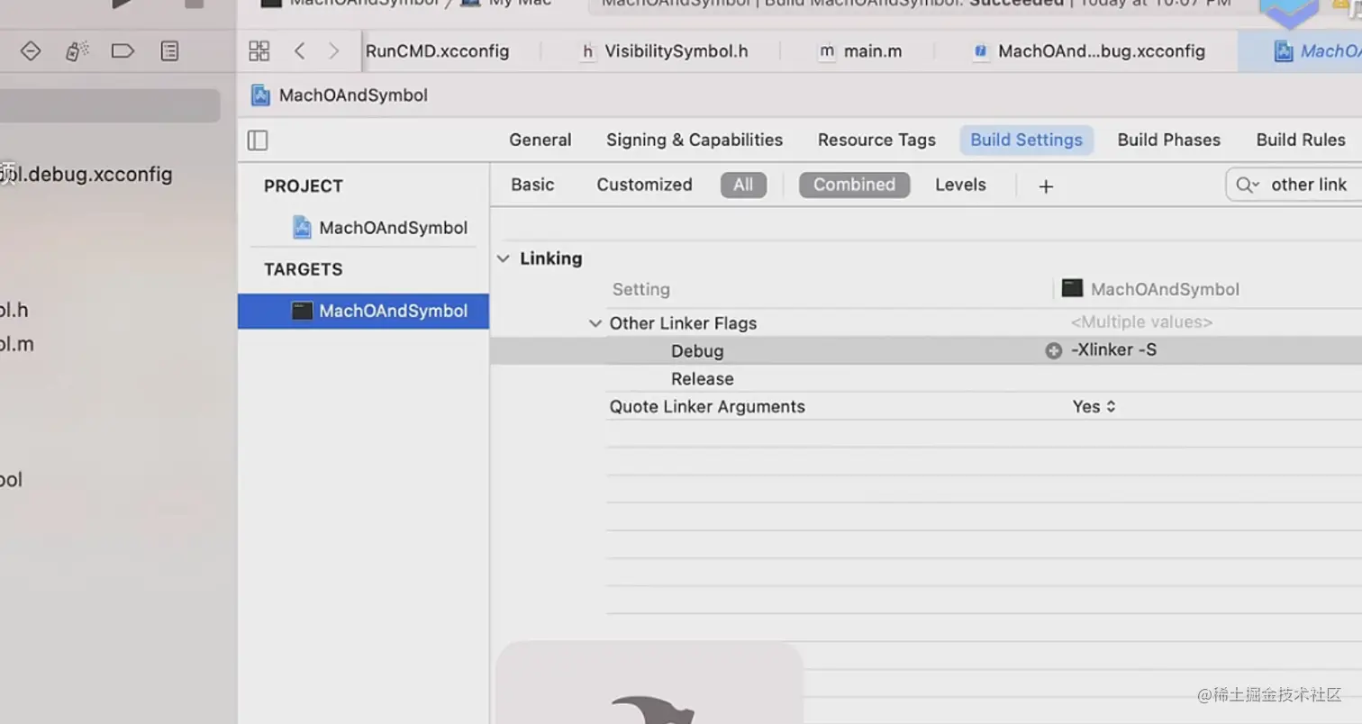Open search options magnifier menu

pos(1248,186)
